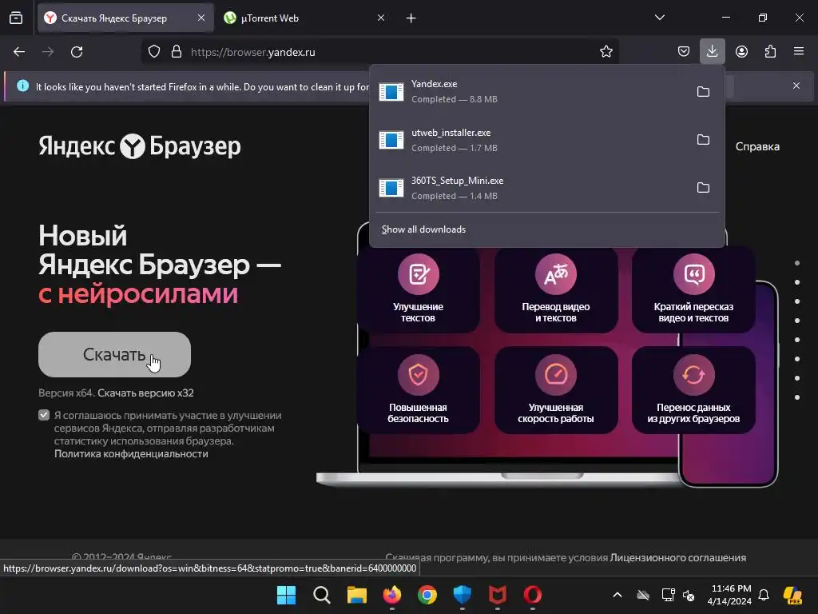This screenshot has height=614, width=818.
Task: Dismiss the Firefox refresh notification bar
Action: 796,86
